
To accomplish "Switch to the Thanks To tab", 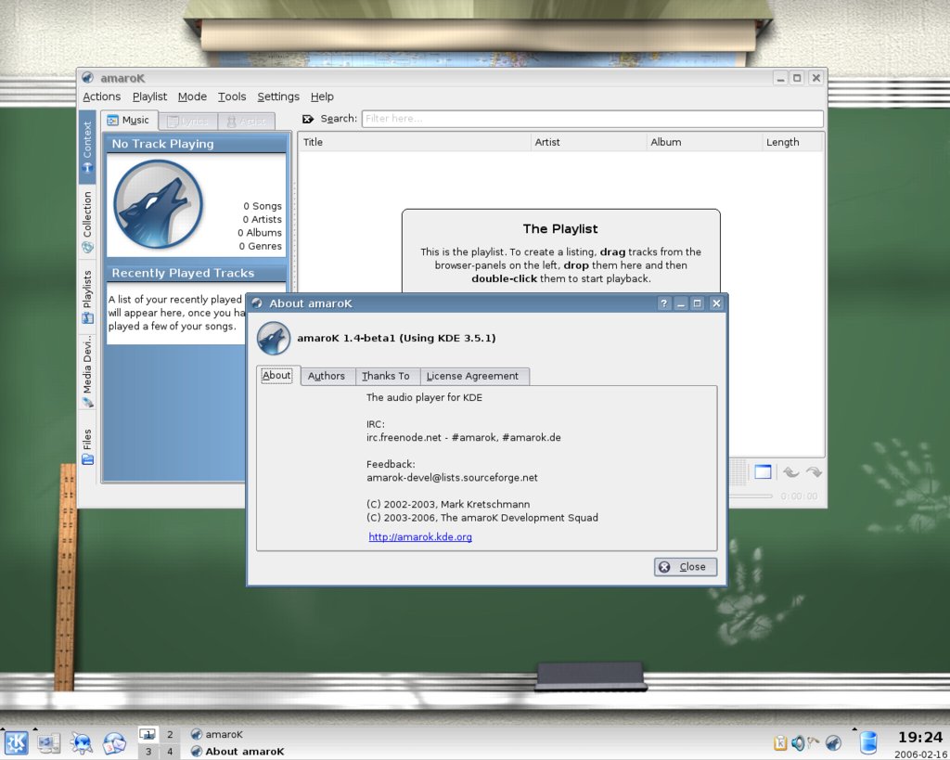I will (x=387, y=376).
